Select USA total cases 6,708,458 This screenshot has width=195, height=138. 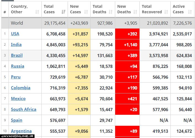(x=56, y=34)
